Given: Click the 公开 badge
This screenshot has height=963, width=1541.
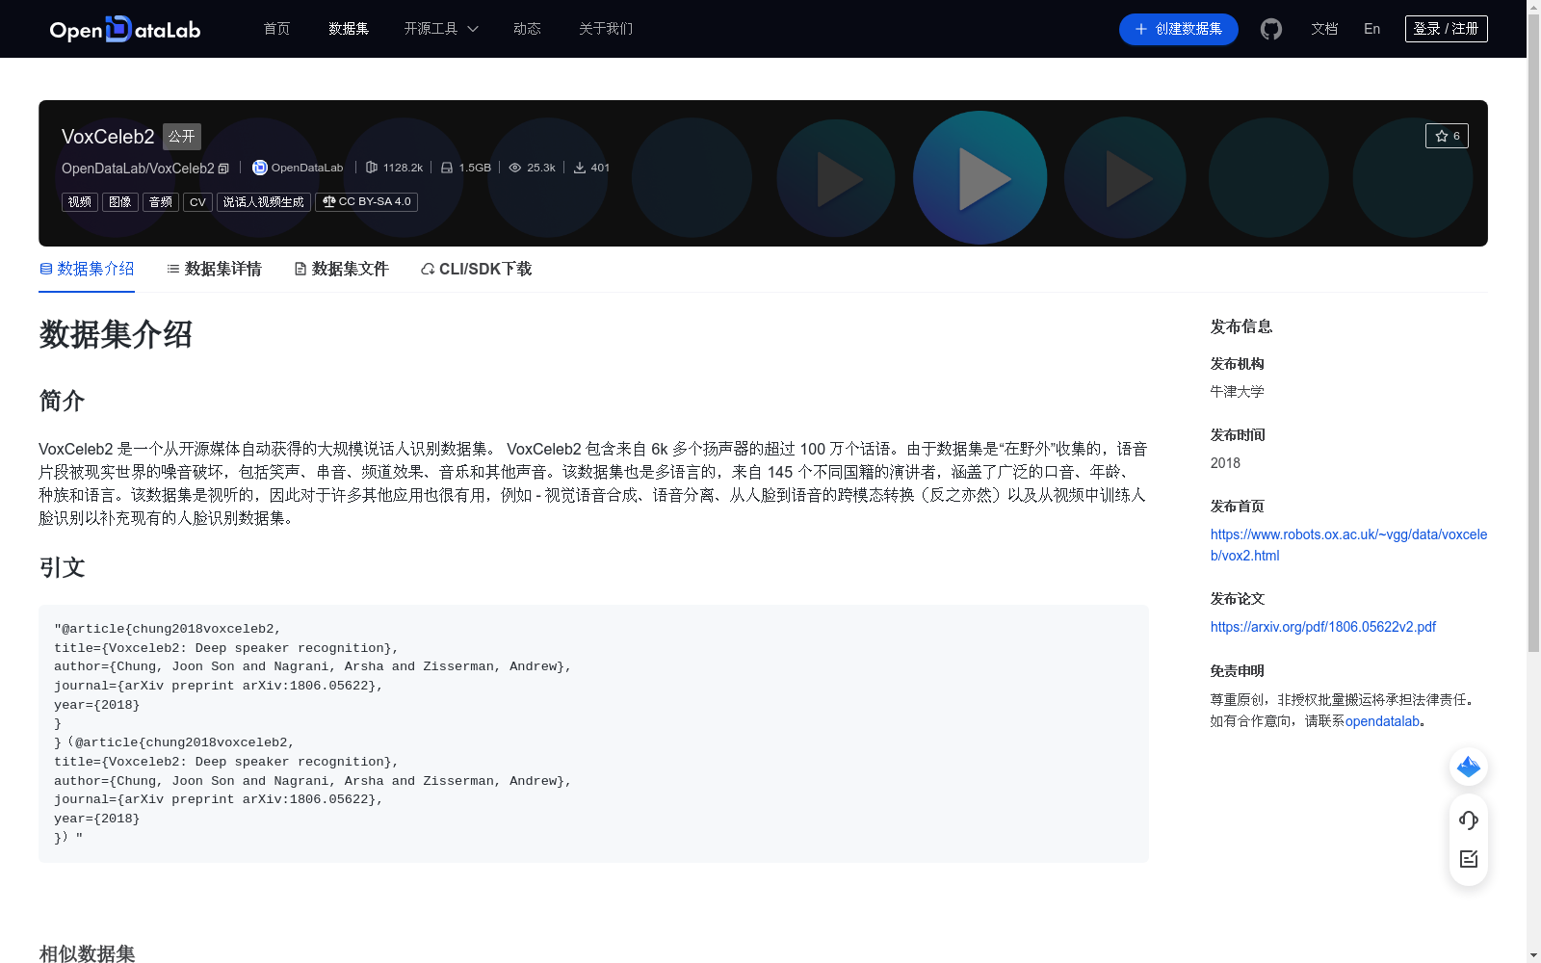Looking at the screenshot, I should [x=182, y=137].
